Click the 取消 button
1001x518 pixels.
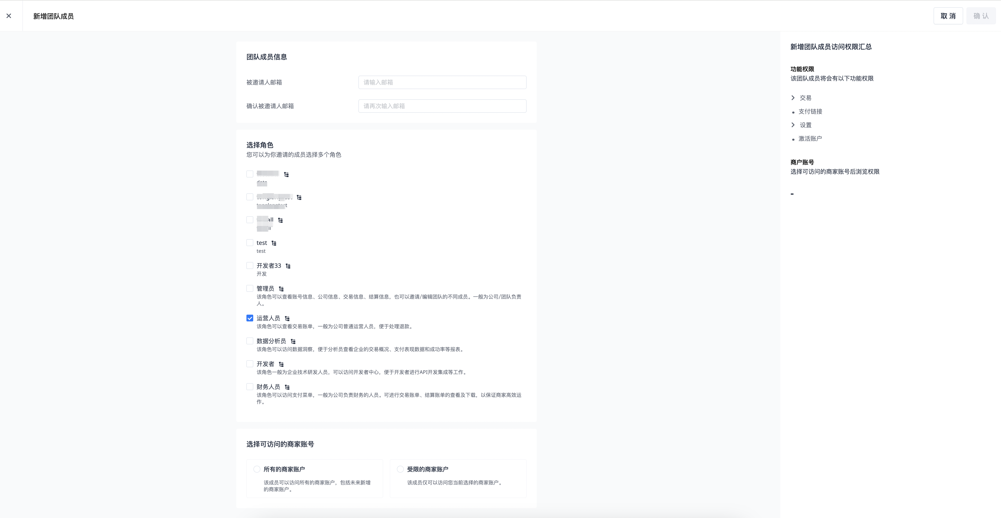click(948, 16)
